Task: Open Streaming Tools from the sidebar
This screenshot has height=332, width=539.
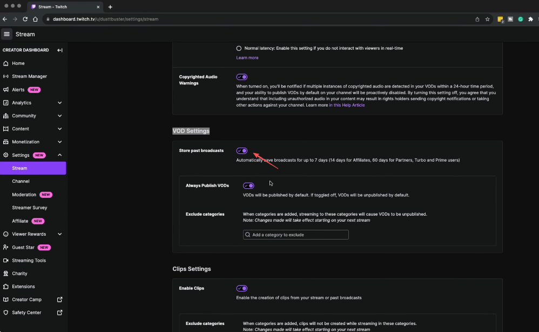Action: pyautogui.click(x=30, y=260)
